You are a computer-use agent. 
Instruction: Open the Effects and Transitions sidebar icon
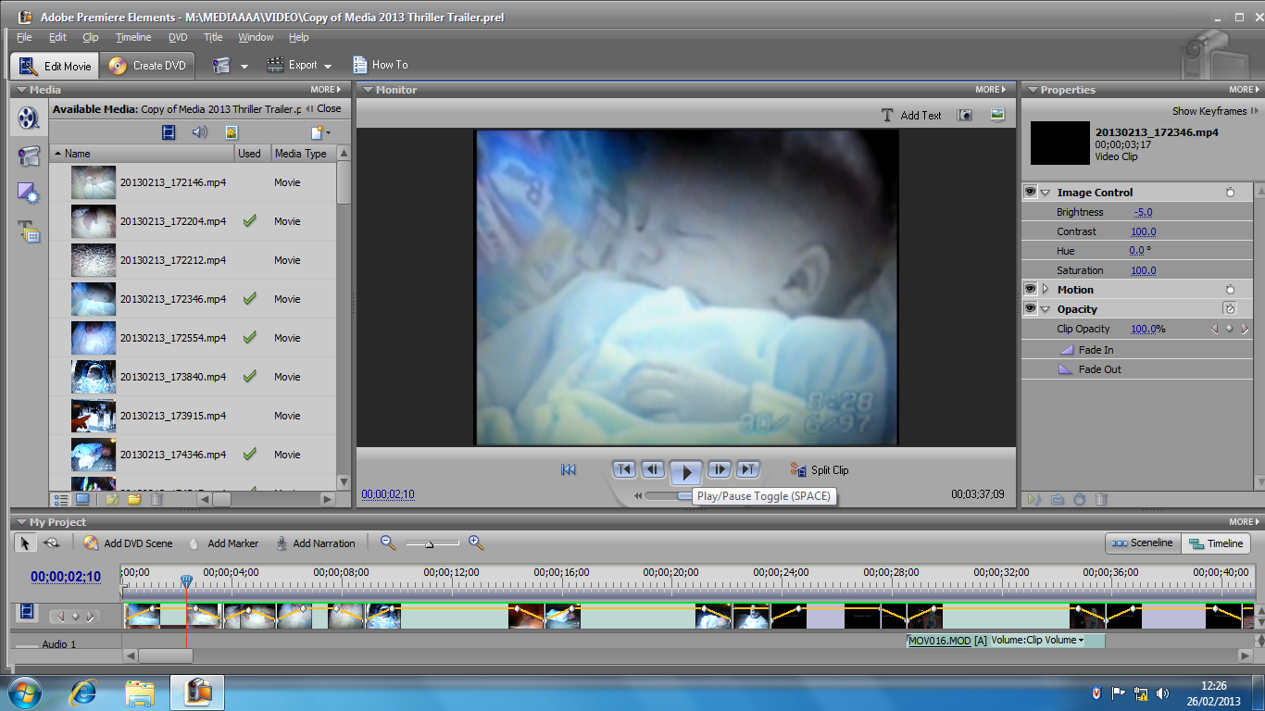click(x=29, y=193)
